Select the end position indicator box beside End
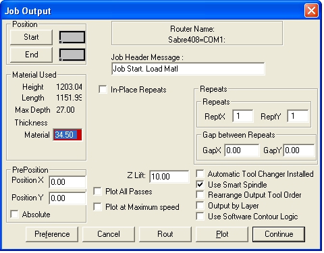This screenshot has width=324, height=253. click(72, 55)
